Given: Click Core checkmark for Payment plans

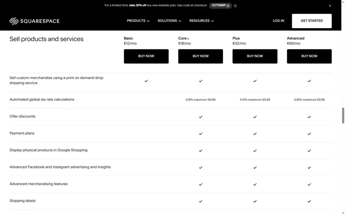Looking at the screenshot, I should [200, 134].
